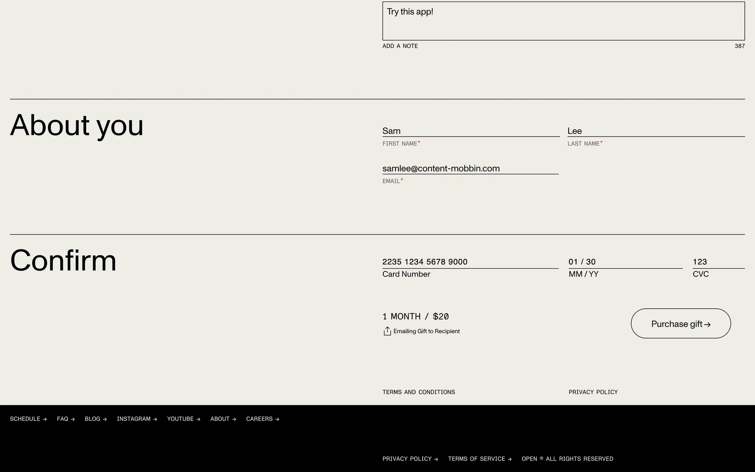Viewport: 755px width, 472px height.
Task: Visit the Blog footer link
Action: [96, 419]
